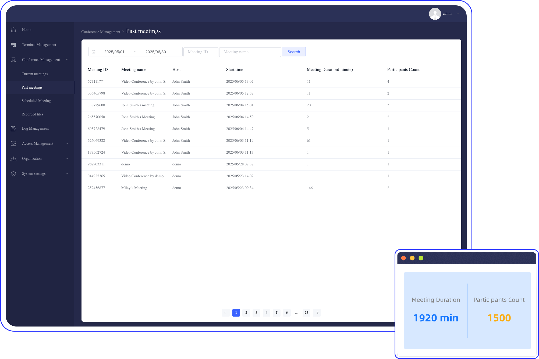Viewport: 539px width, 359px height.
Task: Select the Home icon in the sidebar
Action: [13, 30]
